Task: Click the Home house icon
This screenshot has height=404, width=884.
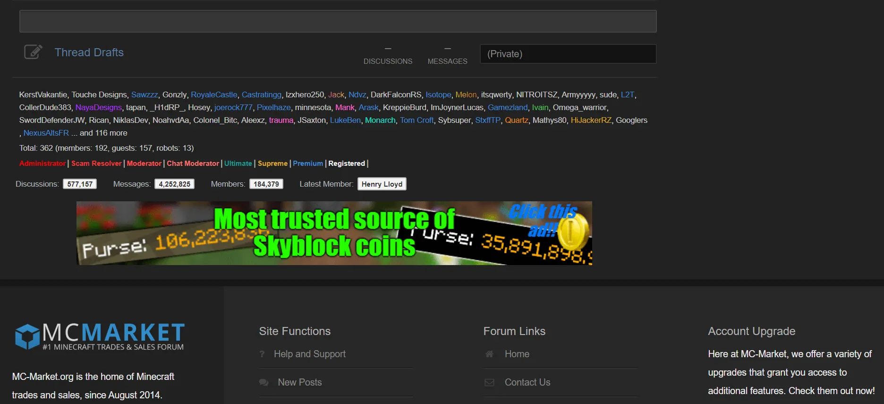Action: click(x=489, y=354)
